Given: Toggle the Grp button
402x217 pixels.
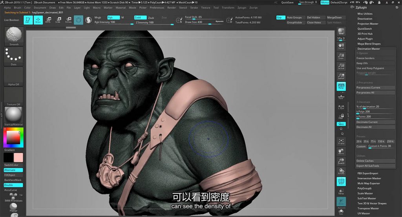Looking at the screenshot, I should 280,17.
